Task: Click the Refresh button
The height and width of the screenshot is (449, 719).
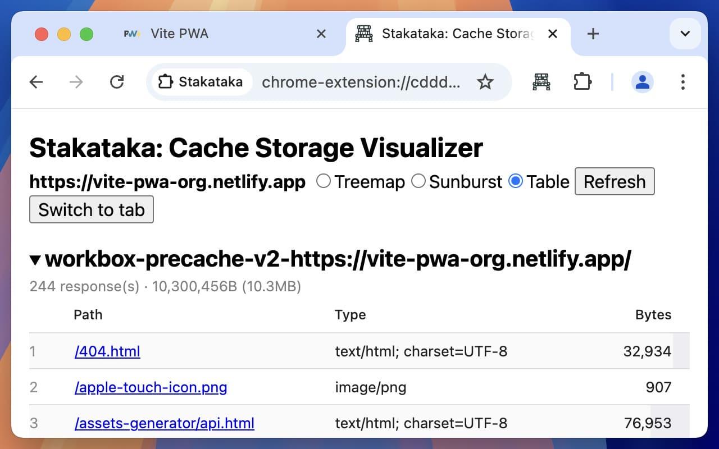Action: tap(615, 181)
